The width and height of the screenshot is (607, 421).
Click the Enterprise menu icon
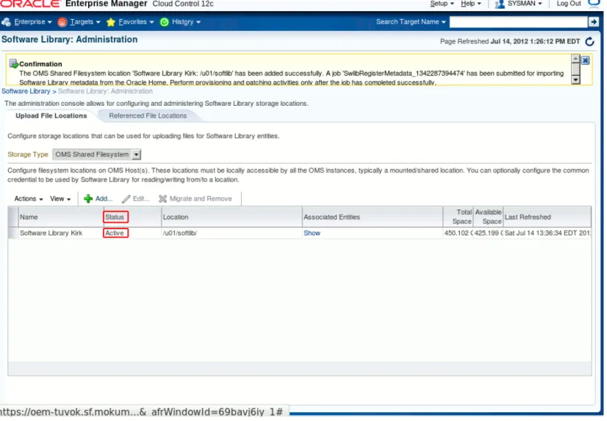[6, 22]
